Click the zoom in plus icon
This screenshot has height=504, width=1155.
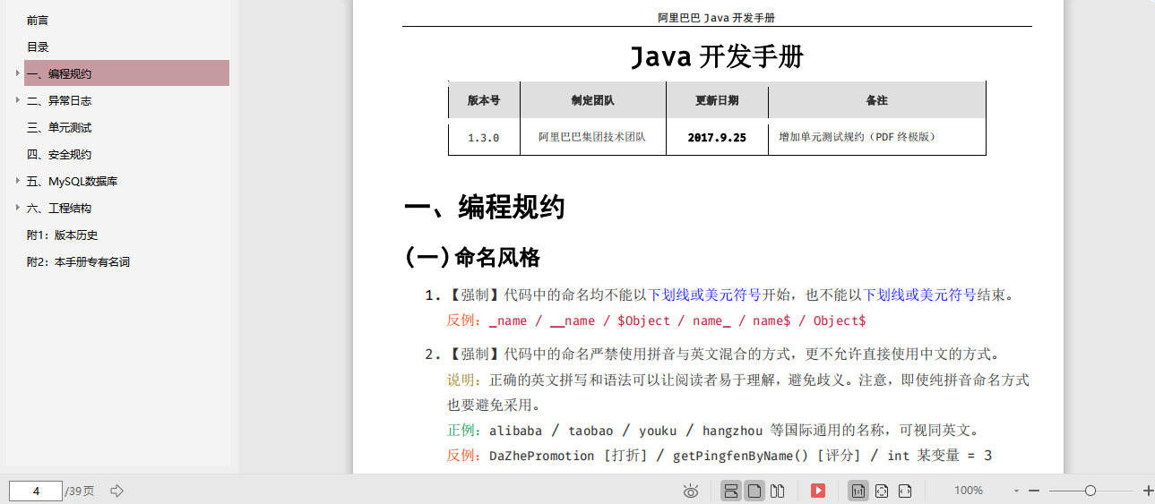click(x=1149, y=491)
